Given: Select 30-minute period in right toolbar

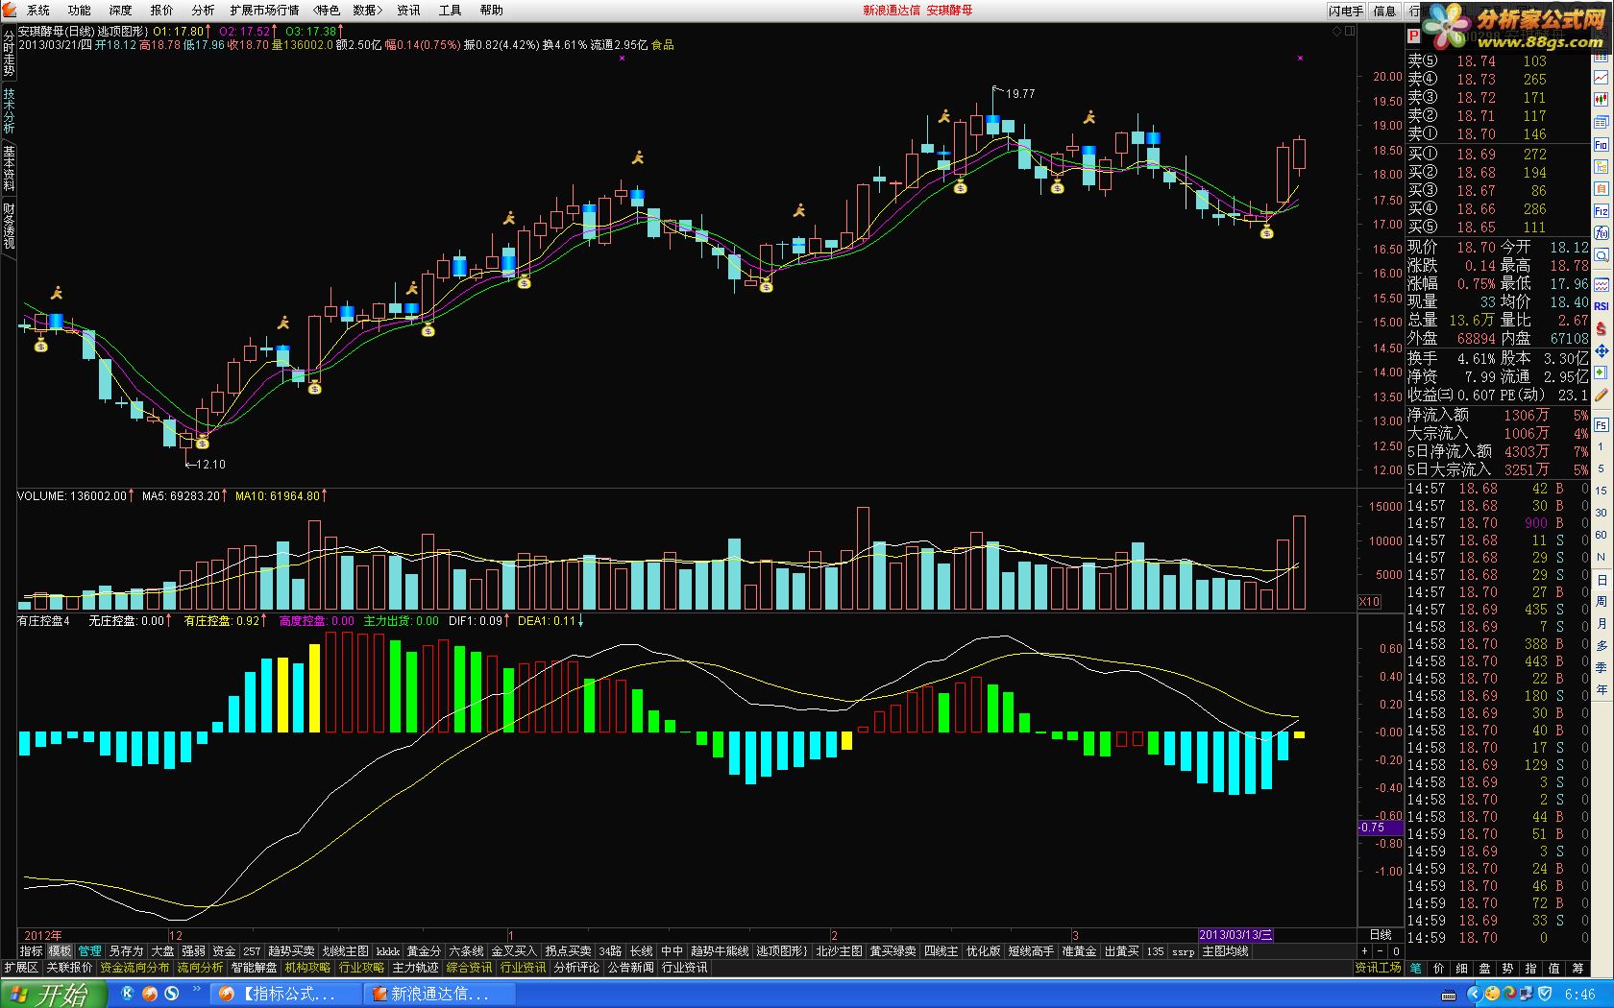Looking at the screenshot, I should click(x=1601, y=513).
